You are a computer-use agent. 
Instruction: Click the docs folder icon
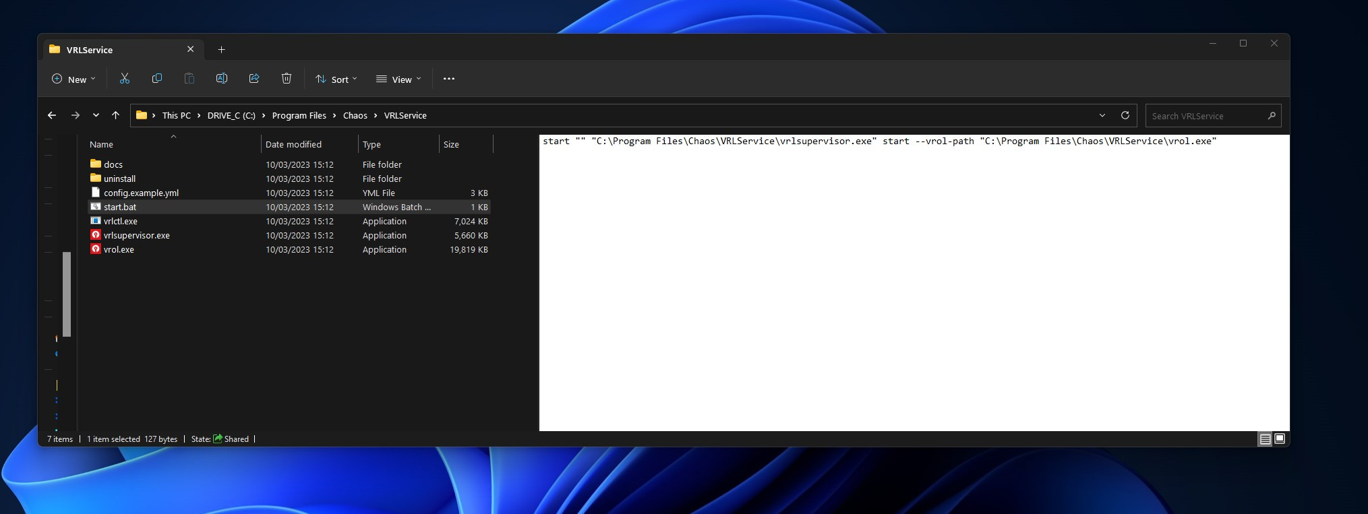(x=96, y=164)
